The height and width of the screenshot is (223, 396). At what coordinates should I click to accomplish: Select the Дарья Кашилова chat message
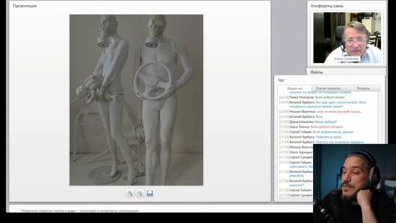pyautogui.click(x=308, y=122)
